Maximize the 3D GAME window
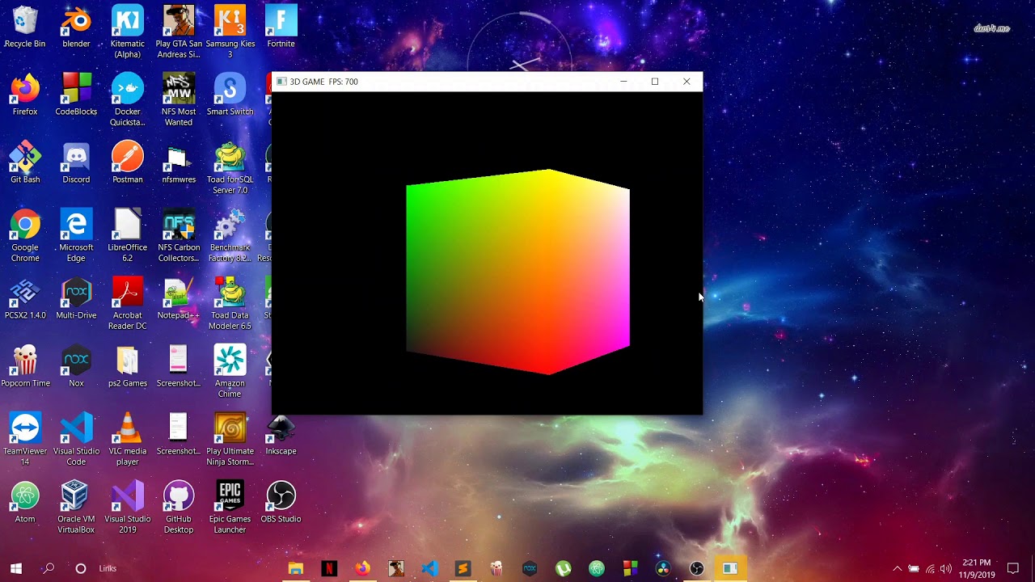Image resolution: width=1035 pixels, height=582 pixels. click(x=655, y=82)
